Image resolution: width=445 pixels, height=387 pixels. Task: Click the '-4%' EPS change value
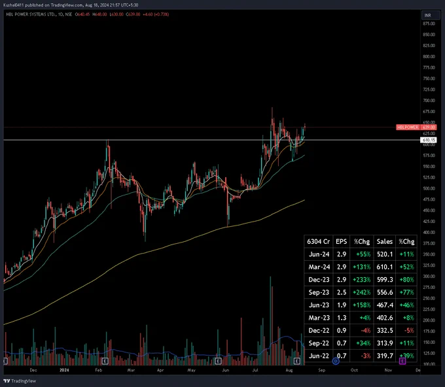[365, 331]
